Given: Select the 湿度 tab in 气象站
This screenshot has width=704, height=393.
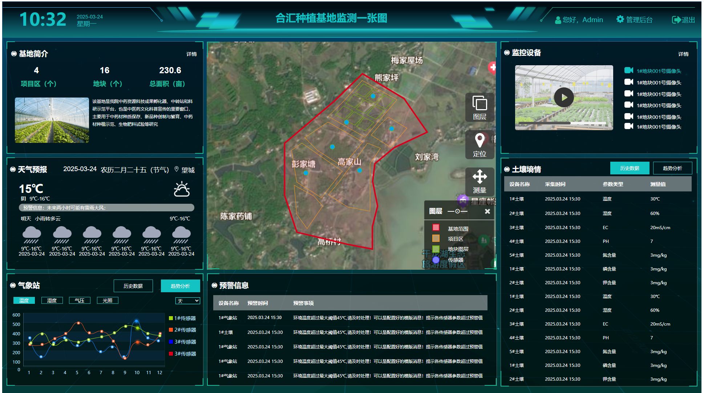Looking at the screenshot, I should tap(52, 301).
